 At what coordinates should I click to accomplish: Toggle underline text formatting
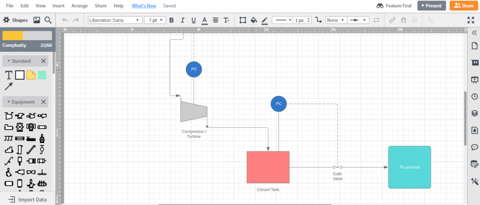[193, 20]
